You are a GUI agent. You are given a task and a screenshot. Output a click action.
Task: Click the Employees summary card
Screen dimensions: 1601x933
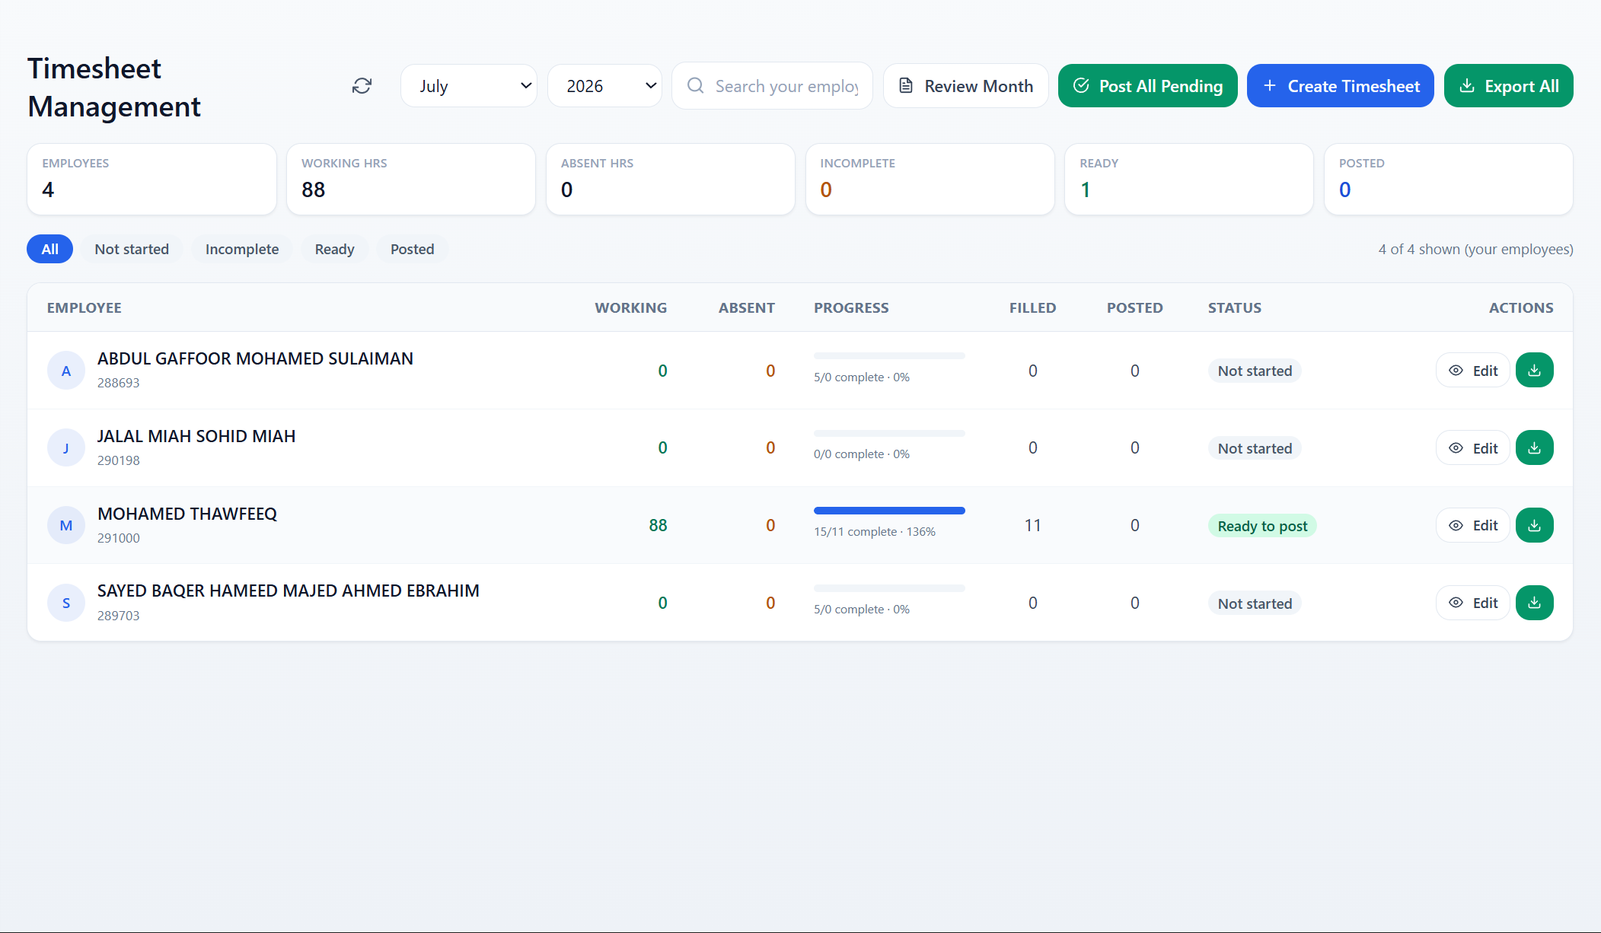pyautogui.click(x=152, y=180)
